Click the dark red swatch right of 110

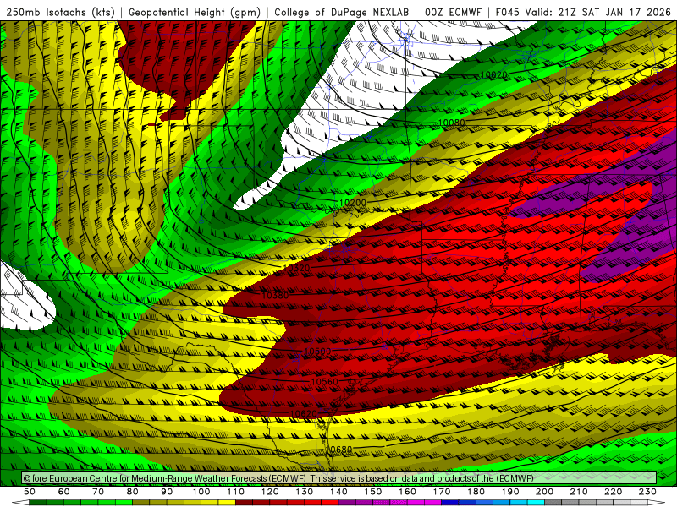244,503
